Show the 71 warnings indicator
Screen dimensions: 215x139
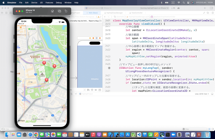(x=173, y=8)
